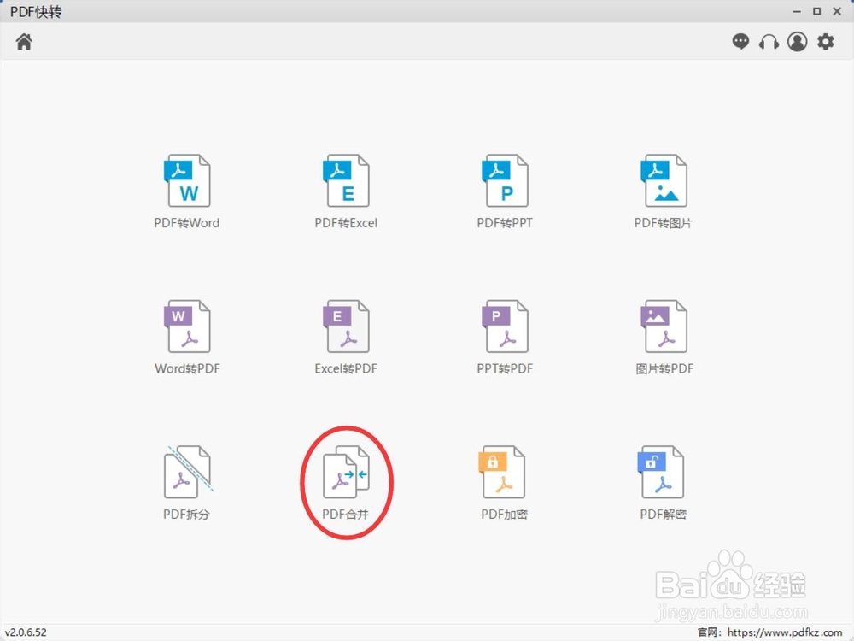Viewport: 854px width, 641px height.
Task: Launch the Word转PDF converter
Action: pyautogui.click(x=187, y=337)
